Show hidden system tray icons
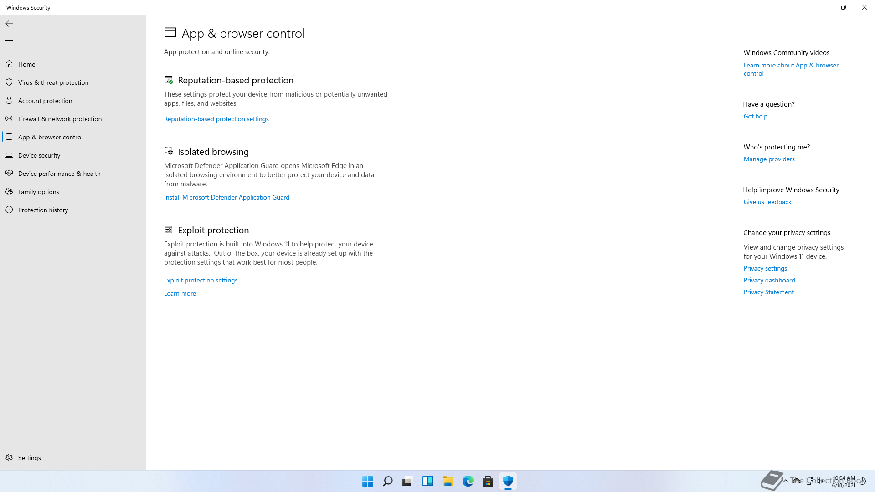 (786, 481)
